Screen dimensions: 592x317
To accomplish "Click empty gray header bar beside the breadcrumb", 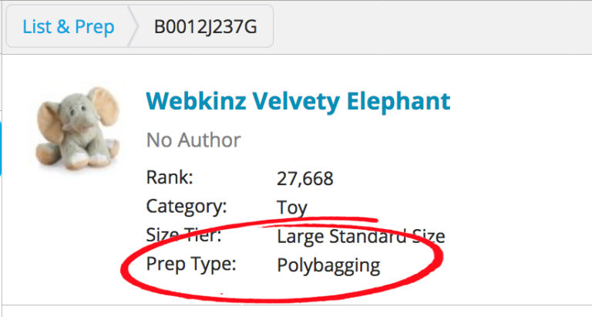I will pyautogui.click(x=430, y=27).
